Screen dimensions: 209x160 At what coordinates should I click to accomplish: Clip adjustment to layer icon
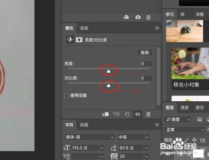(x=105, y=114)
